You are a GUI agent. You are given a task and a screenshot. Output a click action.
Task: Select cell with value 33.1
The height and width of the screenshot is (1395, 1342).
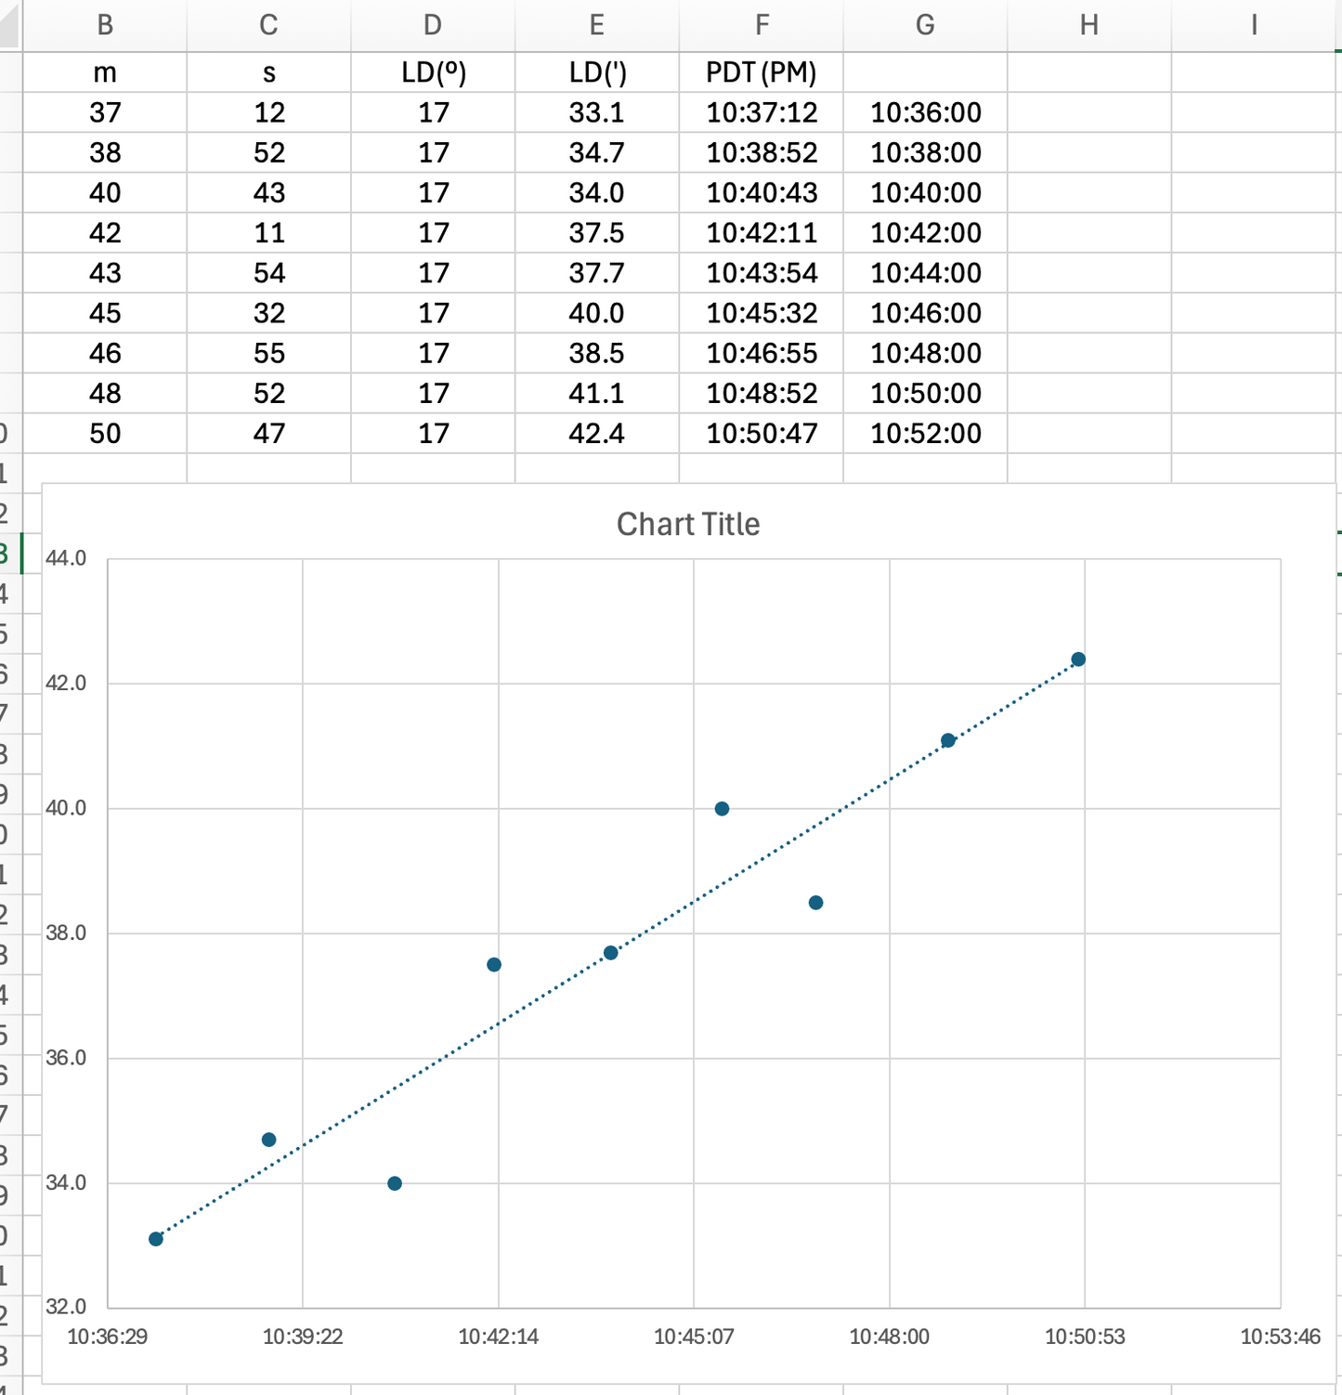click(x=597, y=112)
